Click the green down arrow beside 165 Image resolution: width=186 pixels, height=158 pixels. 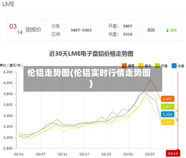pos(167,30)
